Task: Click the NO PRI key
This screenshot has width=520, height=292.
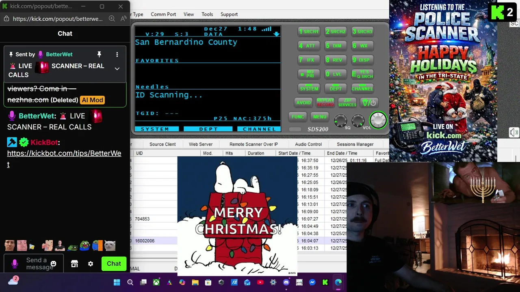Action: pos(309,74)
